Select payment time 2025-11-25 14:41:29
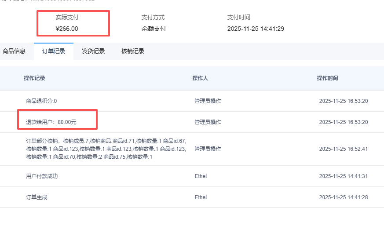The width and height of the screenshot is (384, 244). pos(256,29)
